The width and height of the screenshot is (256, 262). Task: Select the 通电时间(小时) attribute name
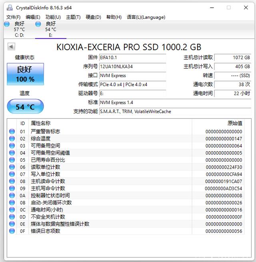[47, 210]
